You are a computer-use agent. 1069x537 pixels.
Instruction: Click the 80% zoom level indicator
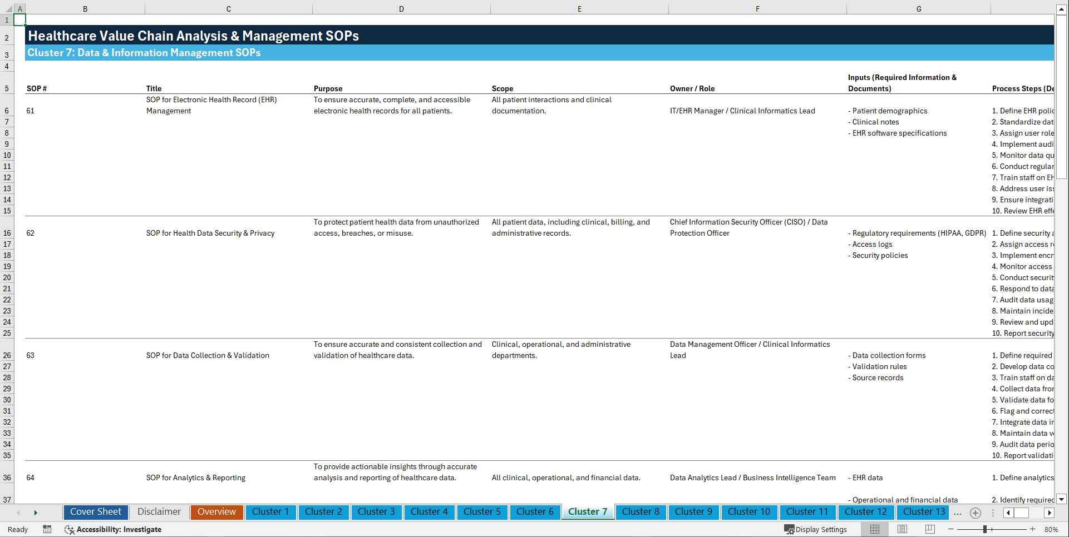click(x=1050, y=529)
